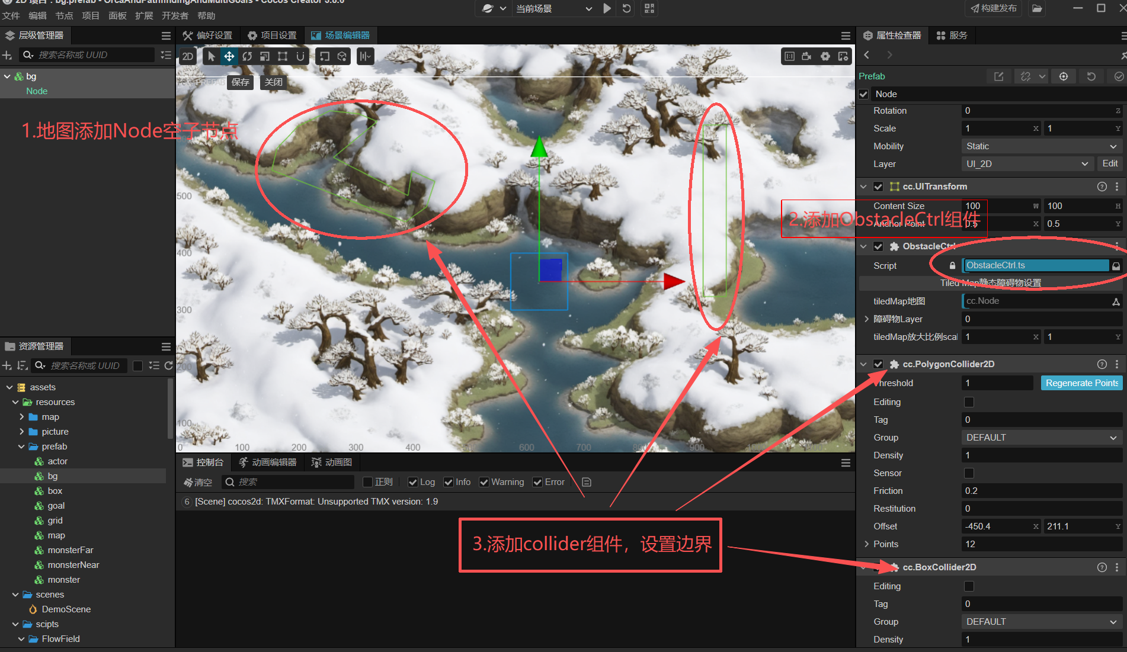Toggle the Warning log filter checkbox
This screenshot has height=652, width=1127.
[x=484, y=482]
